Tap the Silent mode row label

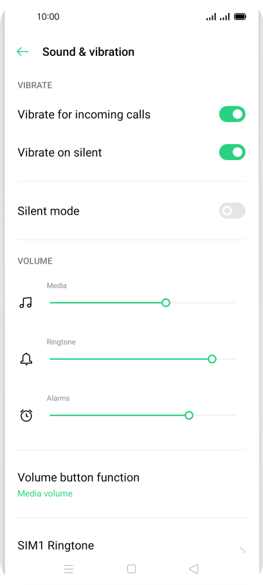point(48,211)
